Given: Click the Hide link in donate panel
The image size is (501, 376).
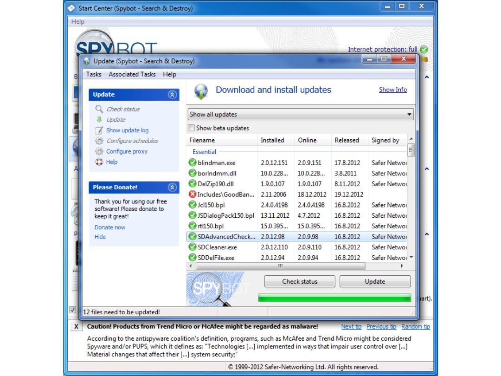Looking at the screenshot, I should [100, 237].
